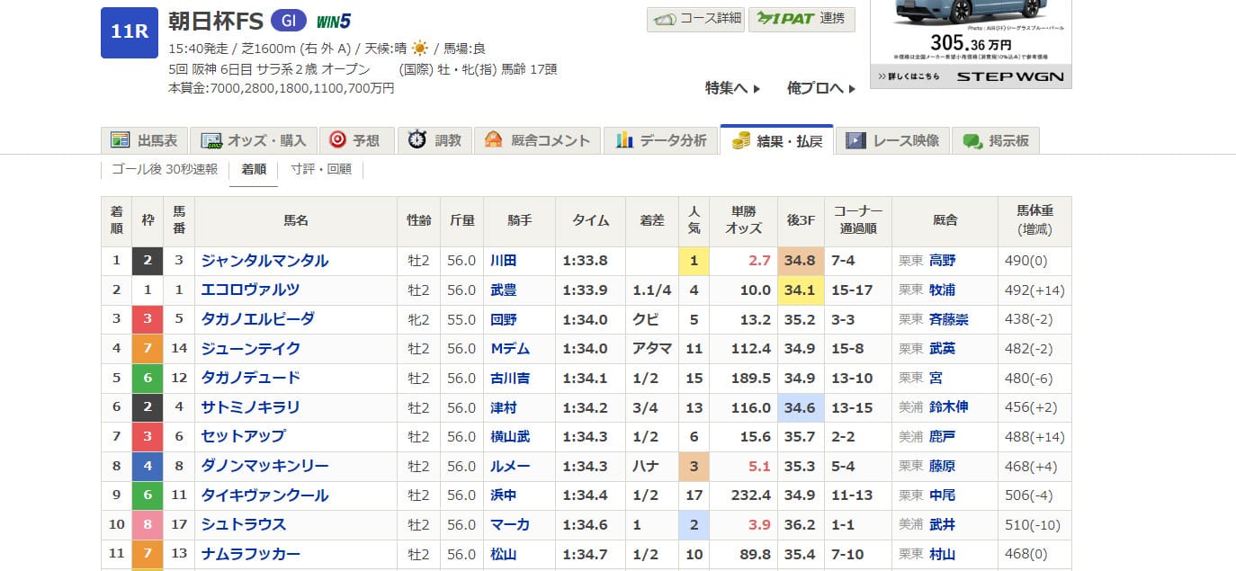Image resolution: width=1236 pixels, height=571 pixels.
Task: Open trainer 高野 profile
Action: click(x=943, y=261)
